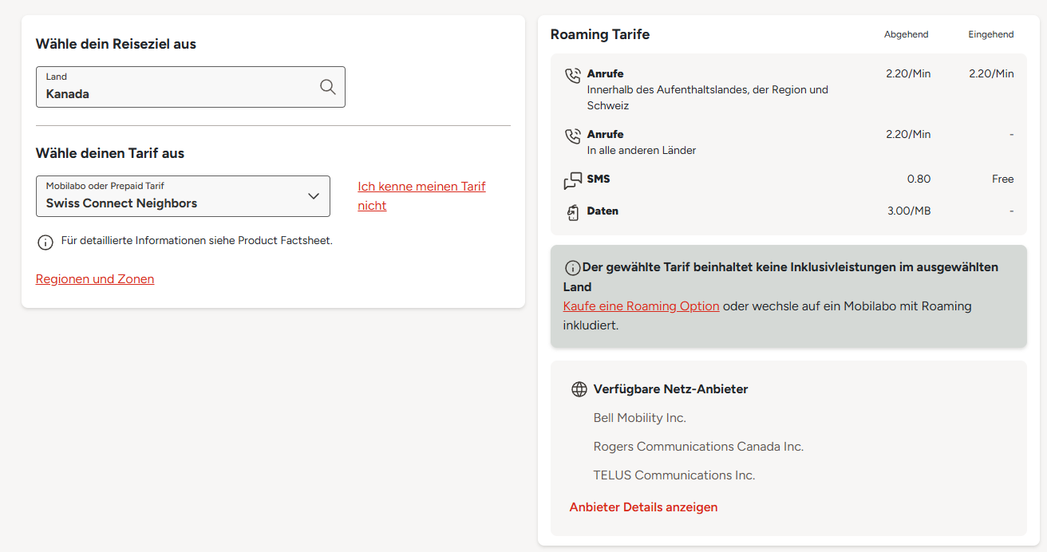This screenshot has height=552, width=1047.
Task: Follow the 'Kaufe eine Roaming Option' link
Action: (641, 306)
